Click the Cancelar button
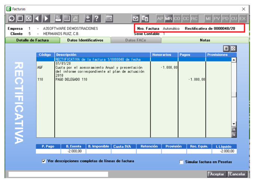 [x=237, y=174]
